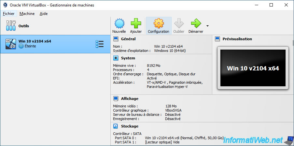The image size is (294, 146).
Task: Click the Système d'exploitation label
Action: click(132, 51)
